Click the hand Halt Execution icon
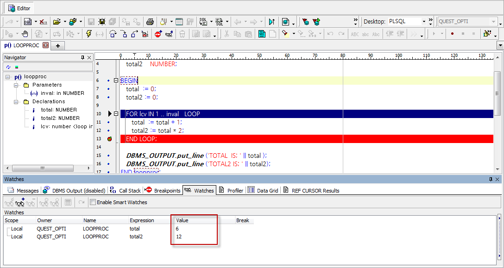504x268 pixels. coord(25,34)
